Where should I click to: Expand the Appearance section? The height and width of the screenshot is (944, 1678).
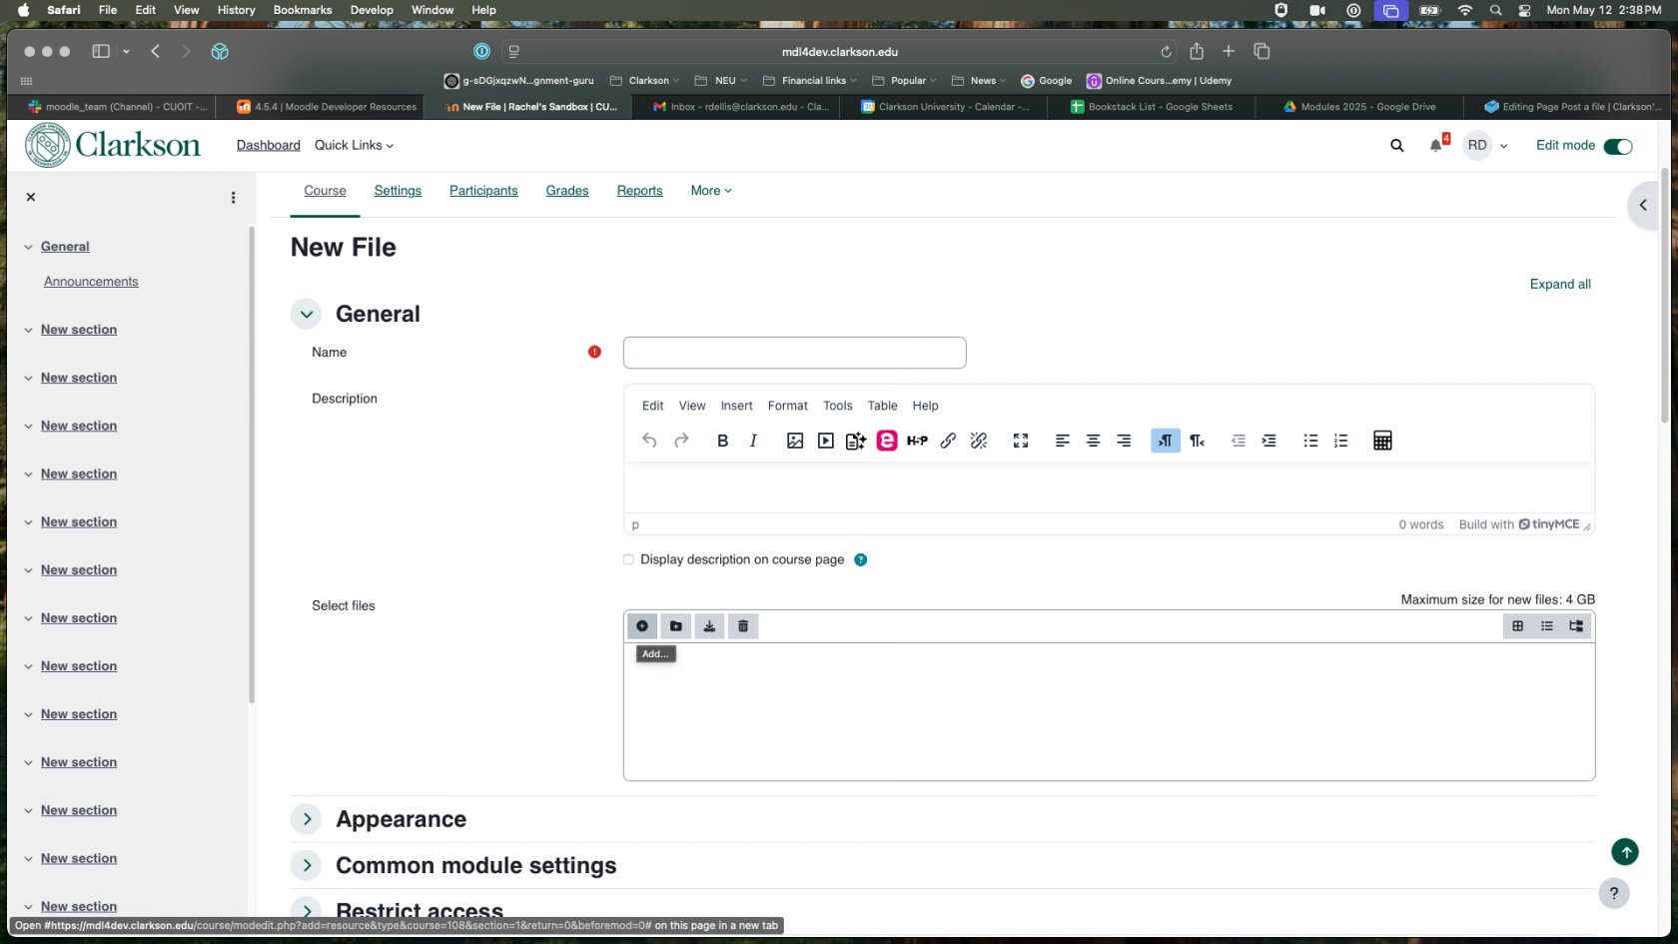(x=307, y=819)
